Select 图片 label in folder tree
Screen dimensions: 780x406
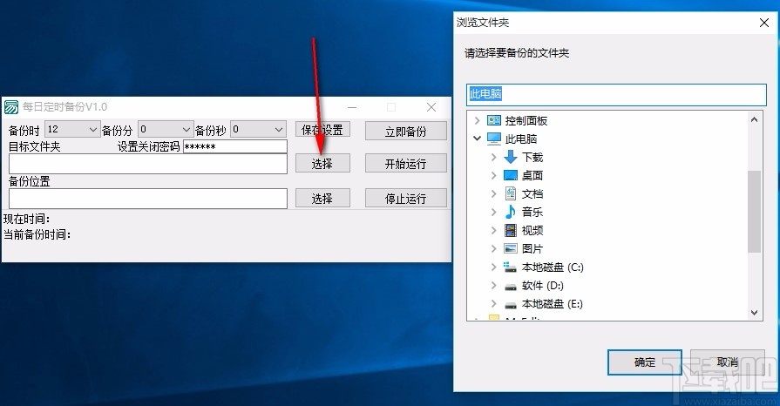pos(532,248)
